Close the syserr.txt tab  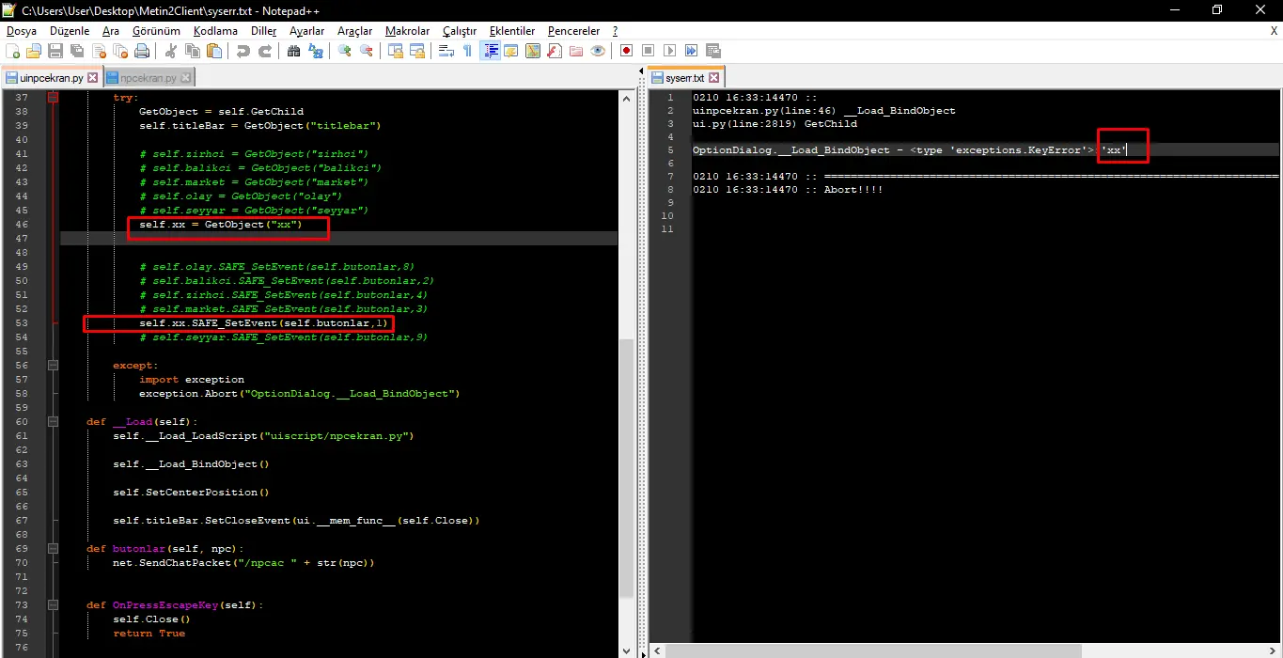tap(713, 78)
